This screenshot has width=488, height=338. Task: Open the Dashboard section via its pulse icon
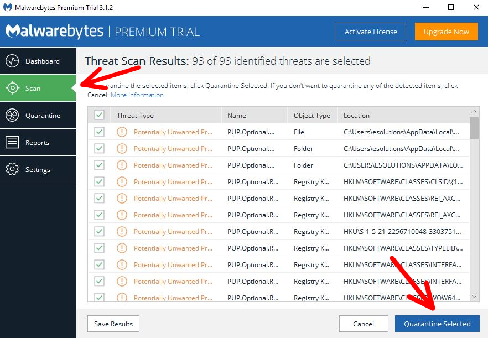(x=12, y=61)
